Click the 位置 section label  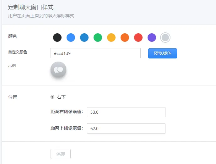[x=13, y=97]
